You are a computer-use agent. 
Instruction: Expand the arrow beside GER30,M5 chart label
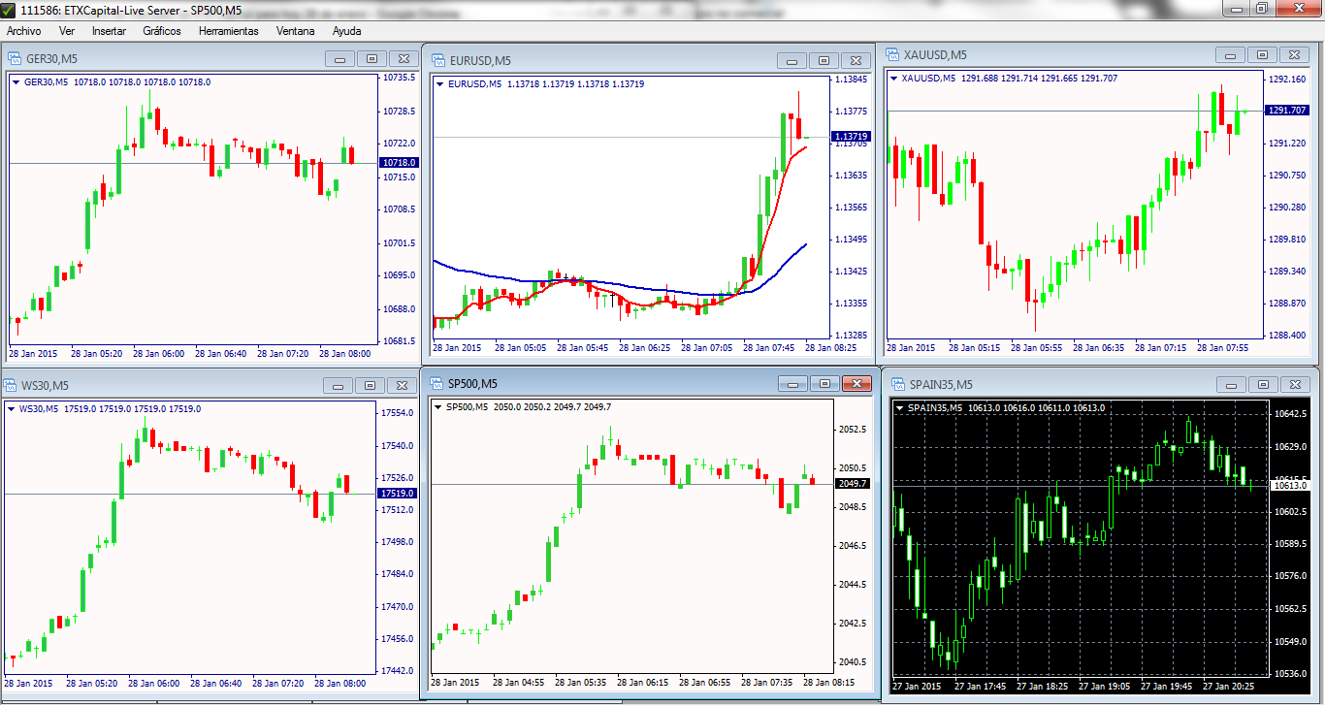[16, 82]
